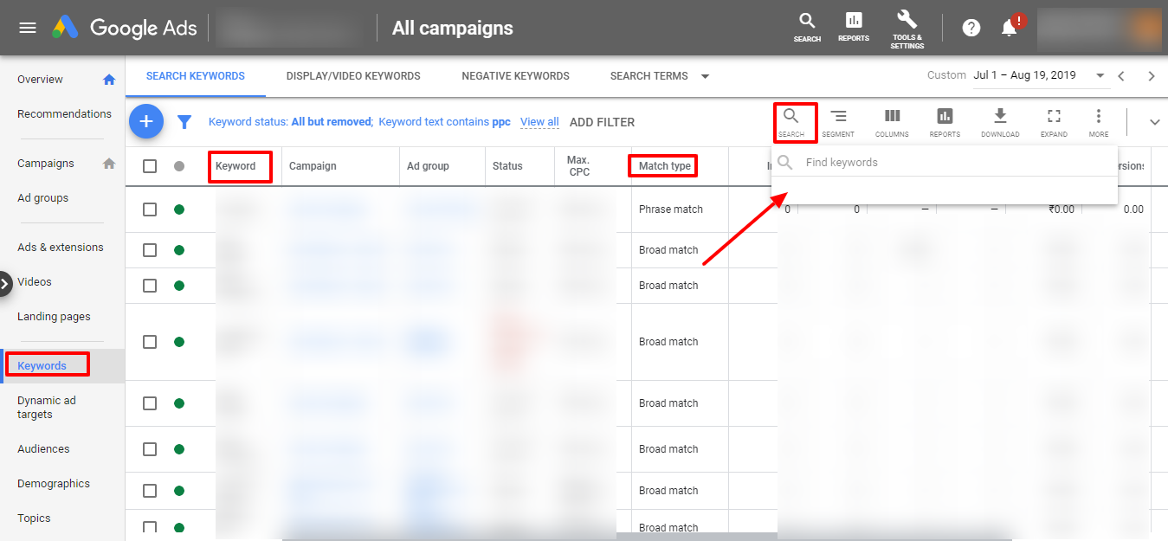The image size is (1168, 541).
Task: Sort by Campaign column header
Action: pyautogui.click(x=313, y=166)
